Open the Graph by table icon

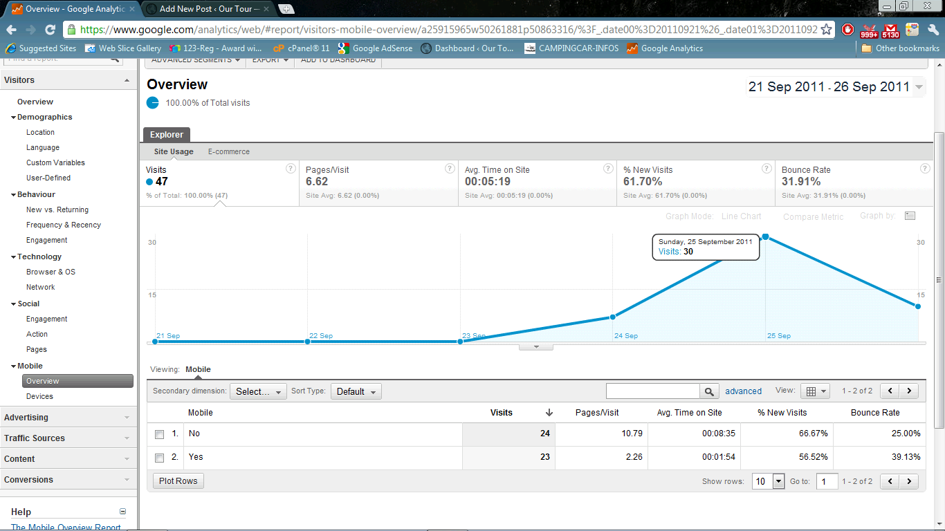910,215
